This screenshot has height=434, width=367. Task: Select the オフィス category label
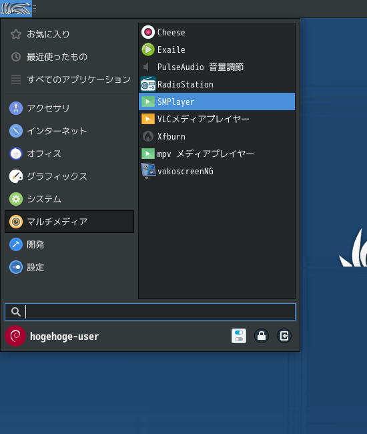click(x=44, y=154)
